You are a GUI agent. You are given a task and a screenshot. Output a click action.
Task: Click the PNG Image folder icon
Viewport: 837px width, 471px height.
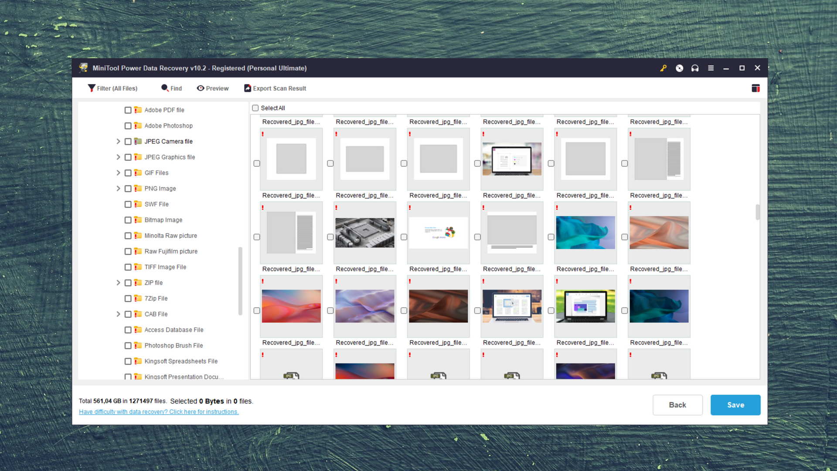(138, 188)
